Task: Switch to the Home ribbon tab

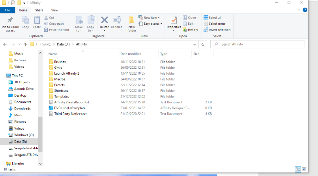Action: pos(23,10)
